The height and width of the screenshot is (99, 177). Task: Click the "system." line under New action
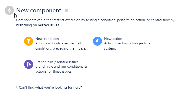[110, 48]
